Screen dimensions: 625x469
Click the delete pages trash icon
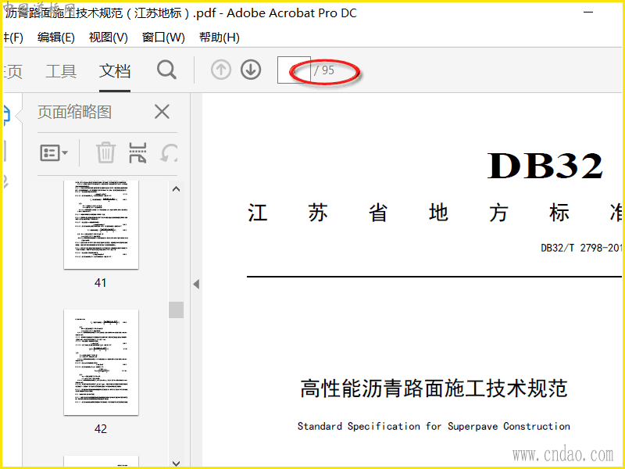tap(105, 152)
